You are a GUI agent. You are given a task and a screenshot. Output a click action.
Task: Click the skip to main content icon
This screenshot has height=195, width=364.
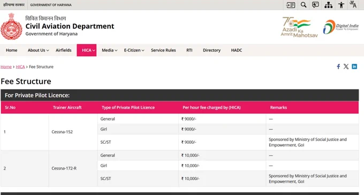pyautogui.click(x=291, y=5)
